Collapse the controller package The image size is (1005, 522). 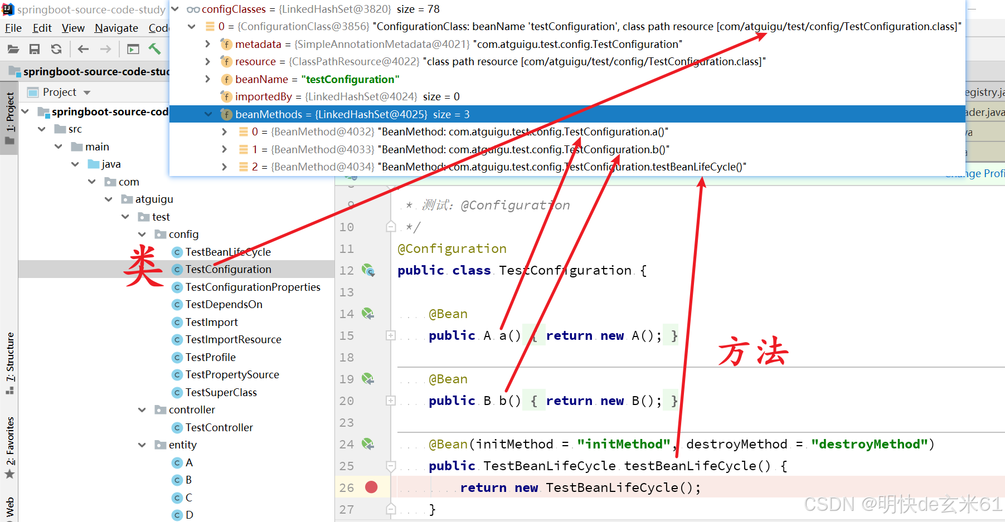click(142, 410)
